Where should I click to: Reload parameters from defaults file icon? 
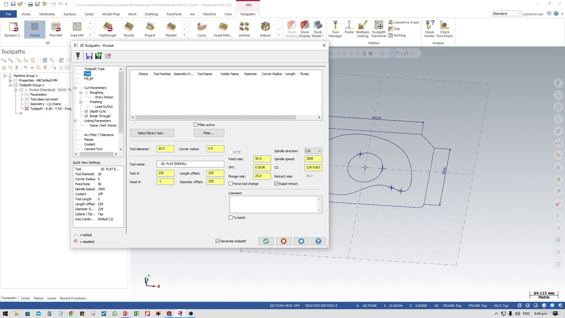click(98, 56)
